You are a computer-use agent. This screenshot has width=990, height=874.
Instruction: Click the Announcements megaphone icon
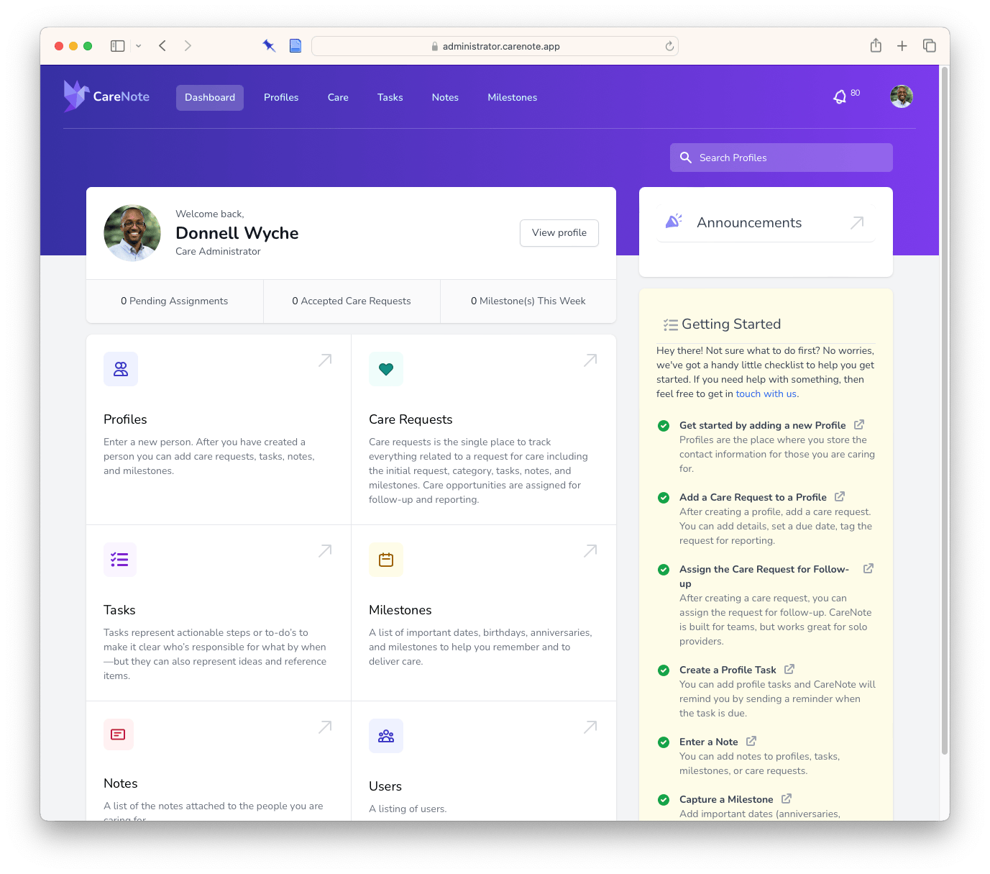pyautogui.click(x=673, y=222)
